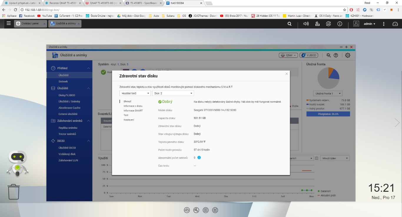This screenshot has height=217, width=402.
Task: Click the info icon next to abnormal sectors
Action: pos(199,158)
